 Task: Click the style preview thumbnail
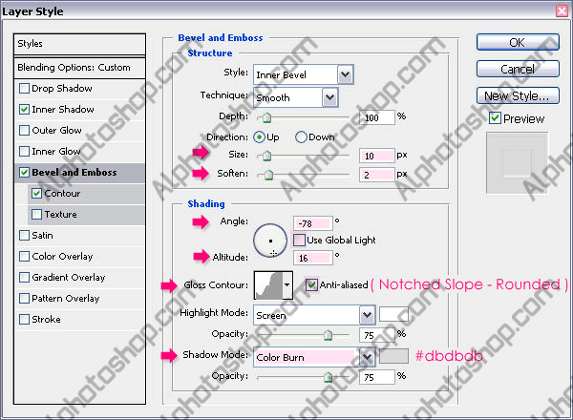[x=517, y=163]
